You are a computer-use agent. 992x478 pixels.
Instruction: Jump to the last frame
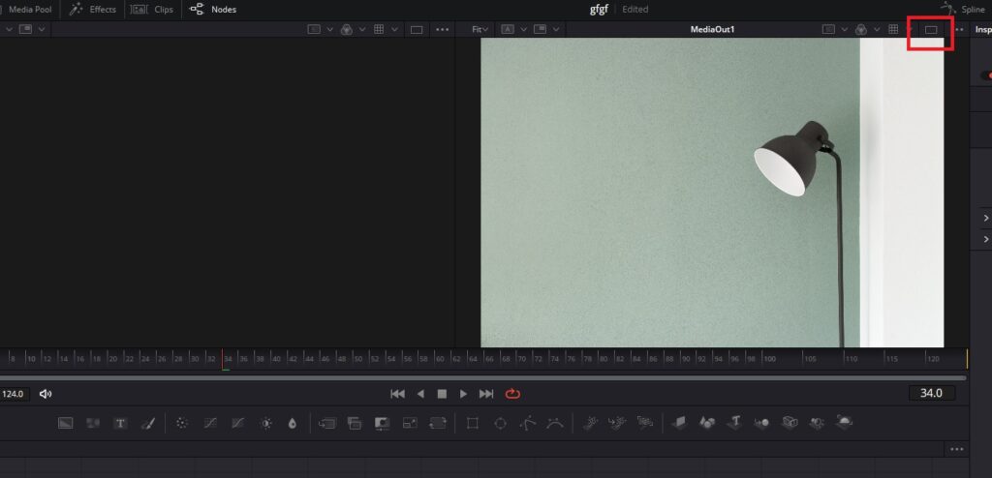point(486,394)
